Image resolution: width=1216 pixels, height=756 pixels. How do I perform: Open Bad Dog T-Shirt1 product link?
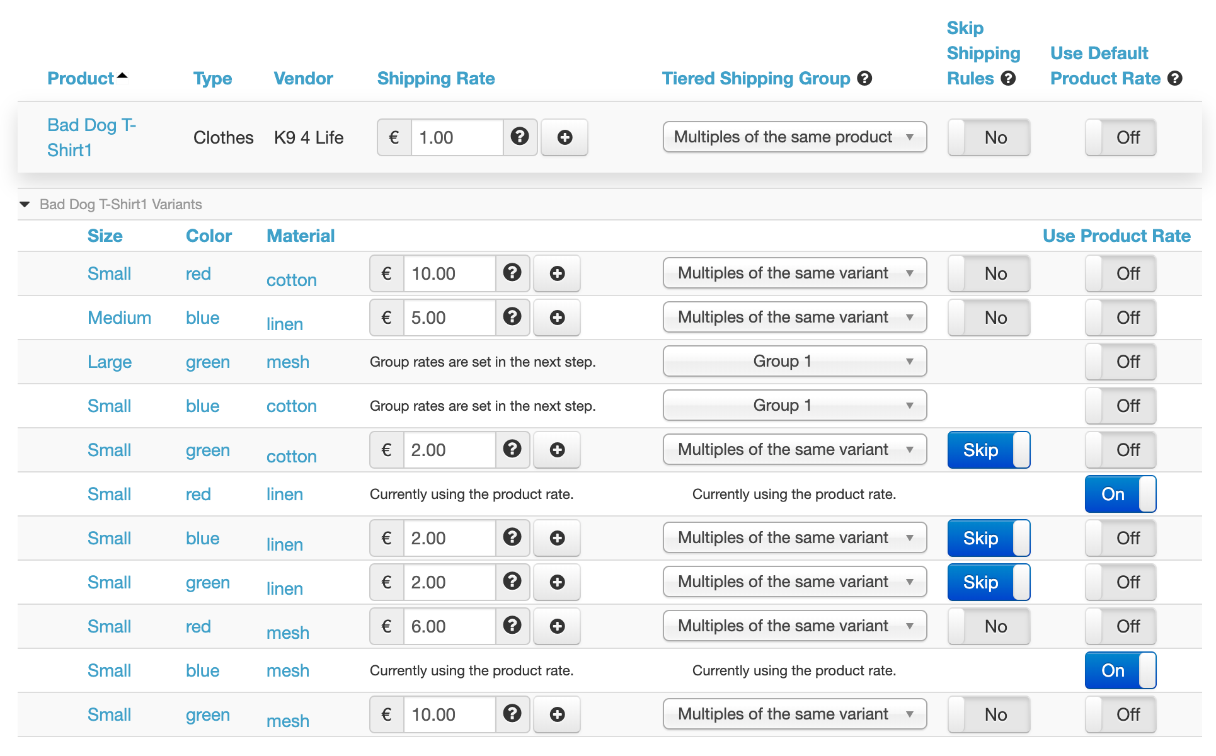[x=91, y=137]
